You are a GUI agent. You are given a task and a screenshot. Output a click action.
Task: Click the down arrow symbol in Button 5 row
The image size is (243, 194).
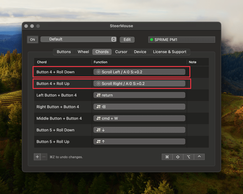tap(103, 130)
